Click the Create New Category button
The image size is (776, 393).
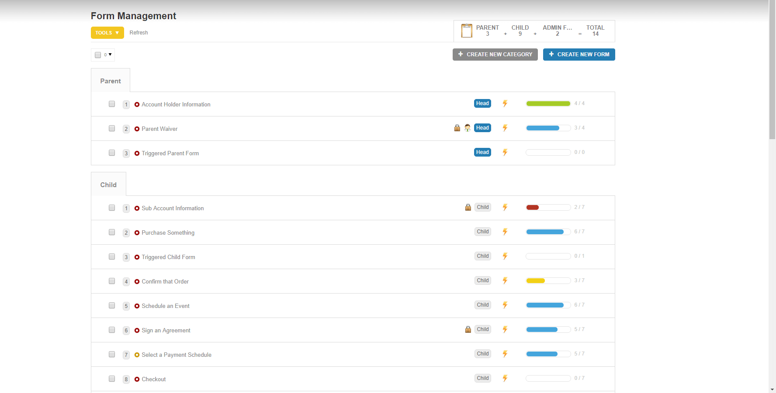point(495,55)
